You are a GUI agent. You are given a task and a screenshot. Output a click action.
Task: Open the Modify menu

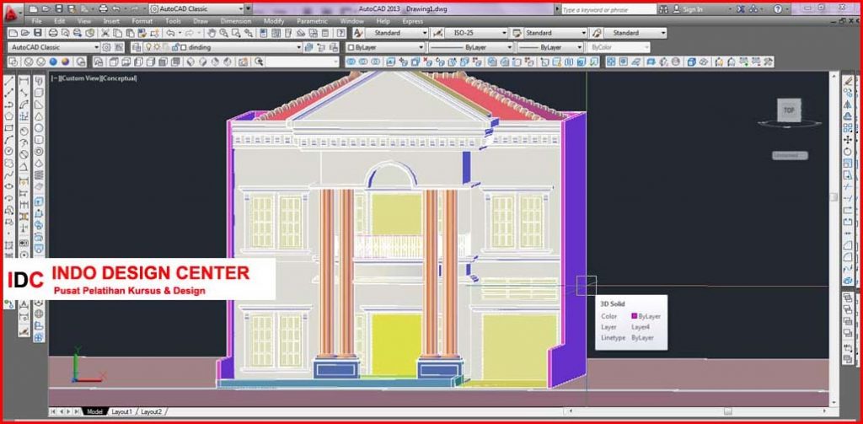point(274,21)
